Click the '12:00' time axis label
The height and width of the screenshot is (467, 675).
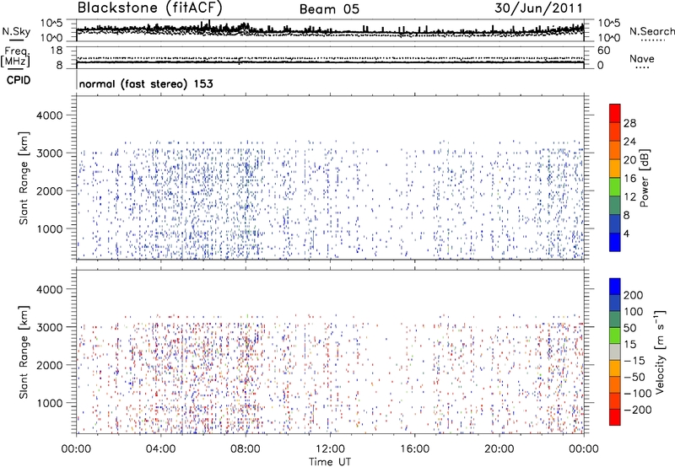(x=330, y=449)
